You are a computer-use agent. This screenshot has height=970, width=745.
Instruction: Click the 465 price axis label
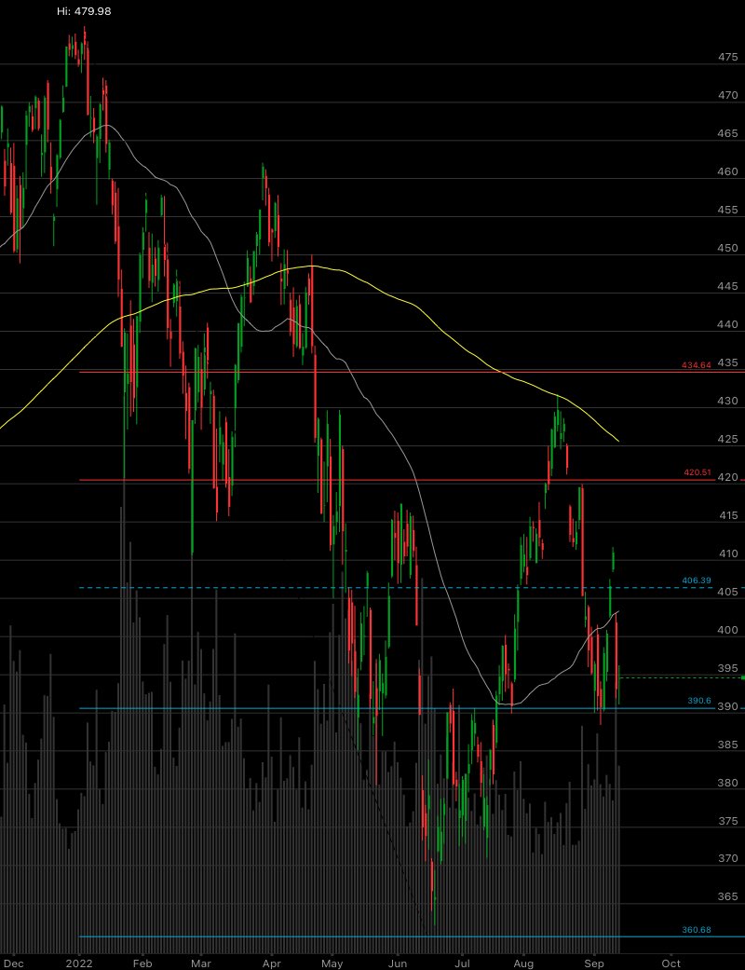[727, 133]
